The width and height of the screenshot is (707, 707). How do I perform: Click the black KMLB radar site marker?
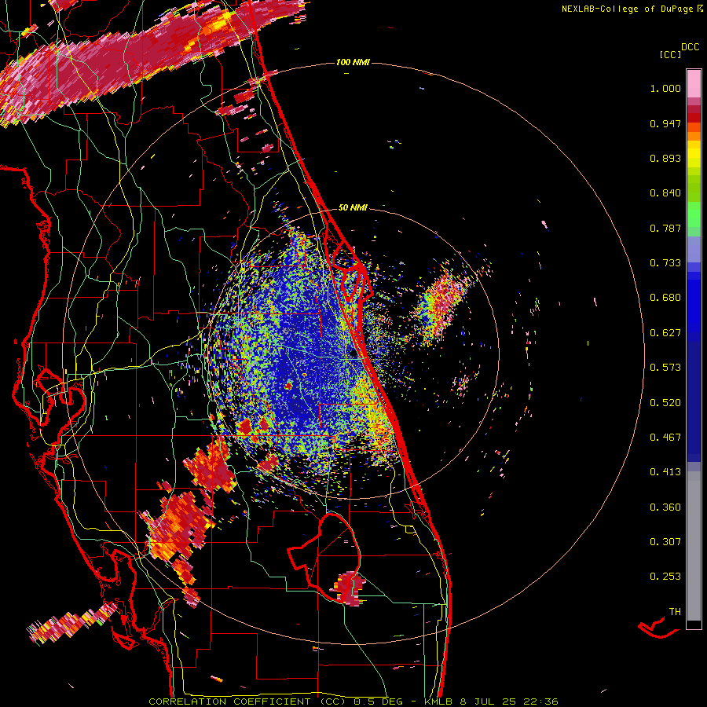(x=353, y=354)
